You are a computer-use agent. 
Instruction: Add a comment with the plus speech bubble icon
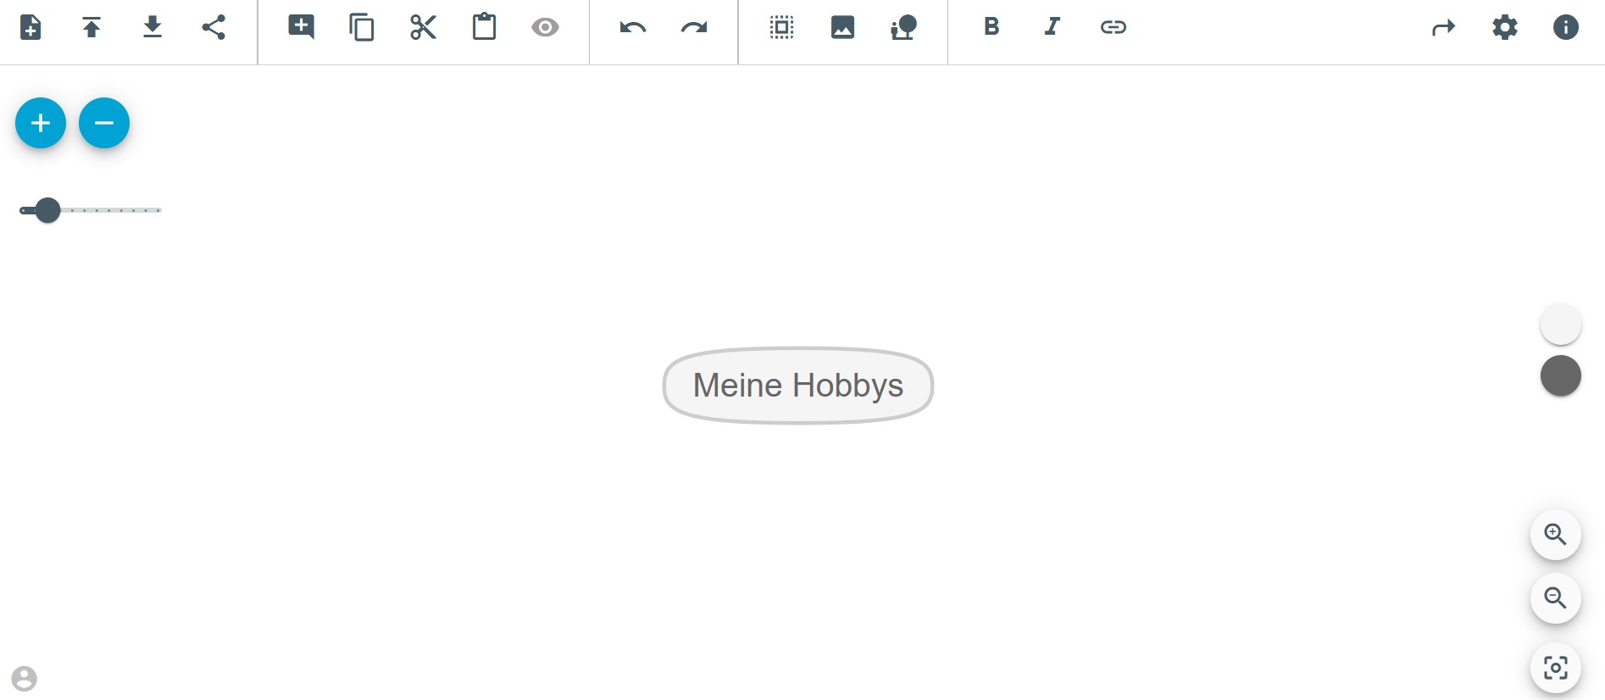click(x=301, y=27)
